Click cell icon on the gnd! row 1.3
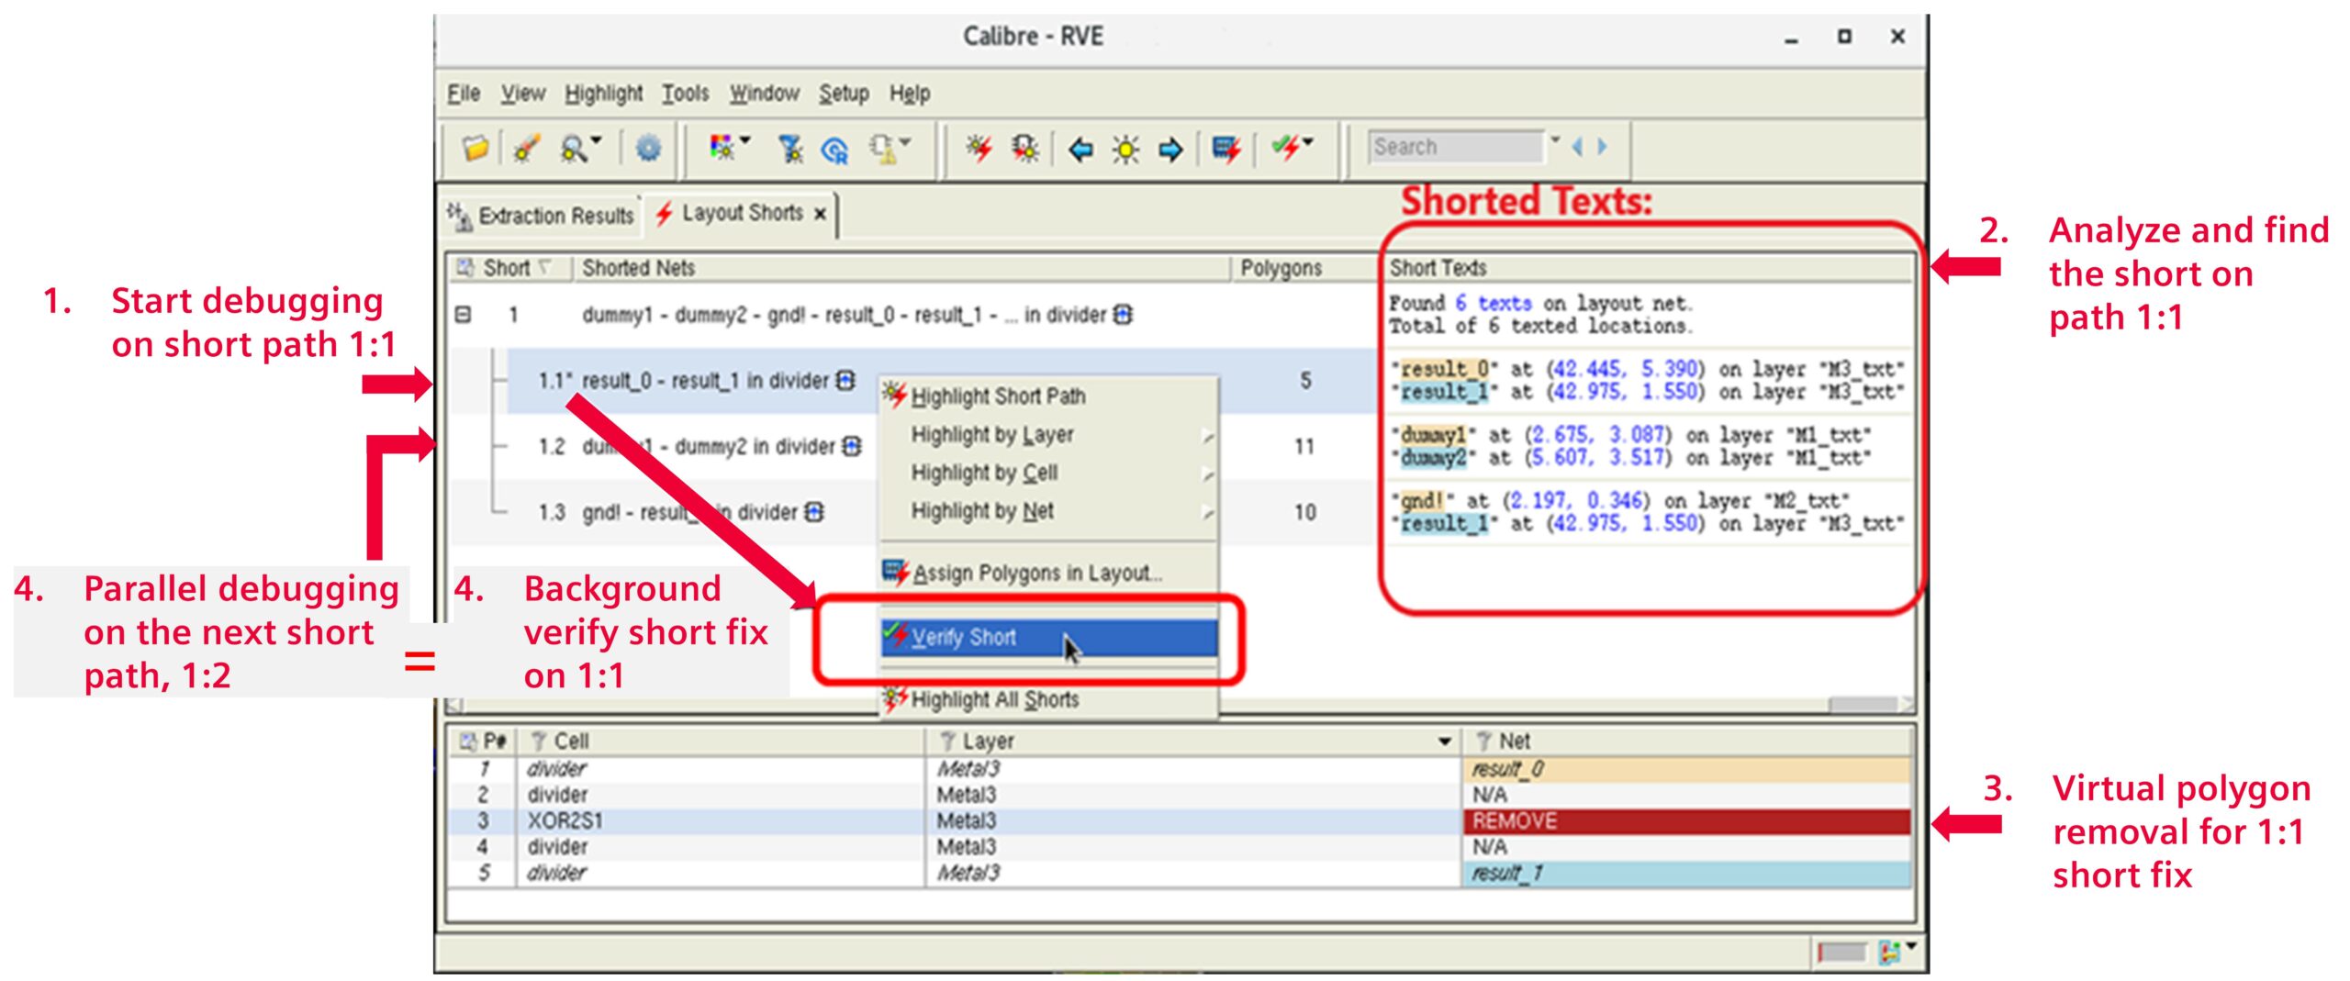The width and height of the screenshot is (2350, 981). tap(814, 512)
